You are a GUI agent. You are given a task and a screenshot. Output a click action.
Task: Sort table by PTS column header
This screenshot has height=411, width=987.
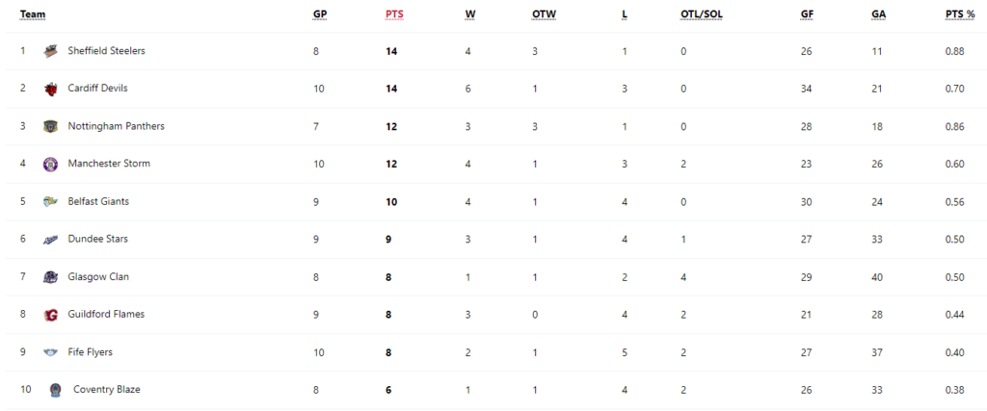(x=394, y=14)
